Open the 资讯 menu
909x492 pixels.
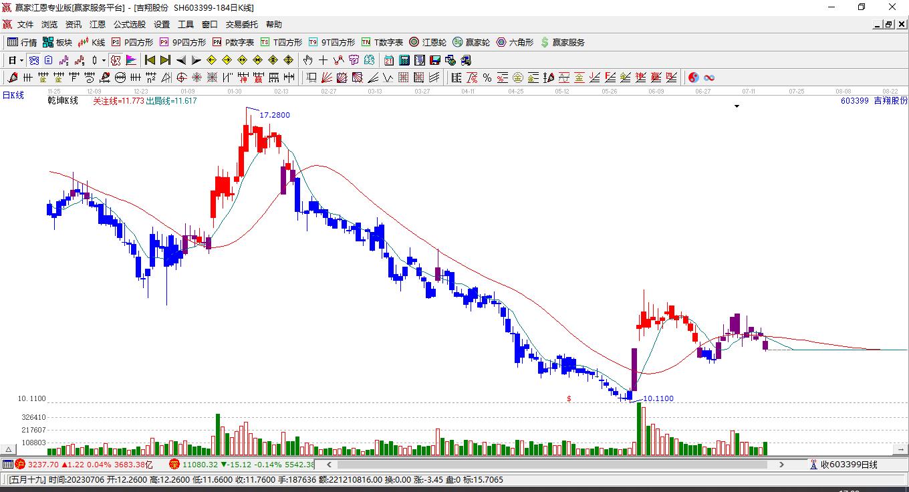(74, 25)
